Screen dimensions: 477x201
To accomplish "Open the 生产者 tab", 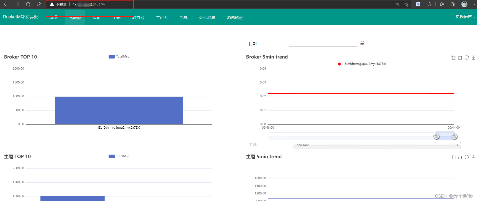I will [x=162, y=17].
